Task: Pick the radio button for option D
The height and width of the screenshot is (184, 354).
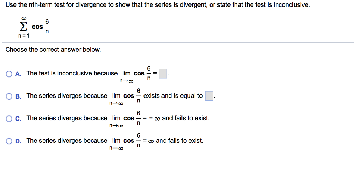Action: [9, 141]
